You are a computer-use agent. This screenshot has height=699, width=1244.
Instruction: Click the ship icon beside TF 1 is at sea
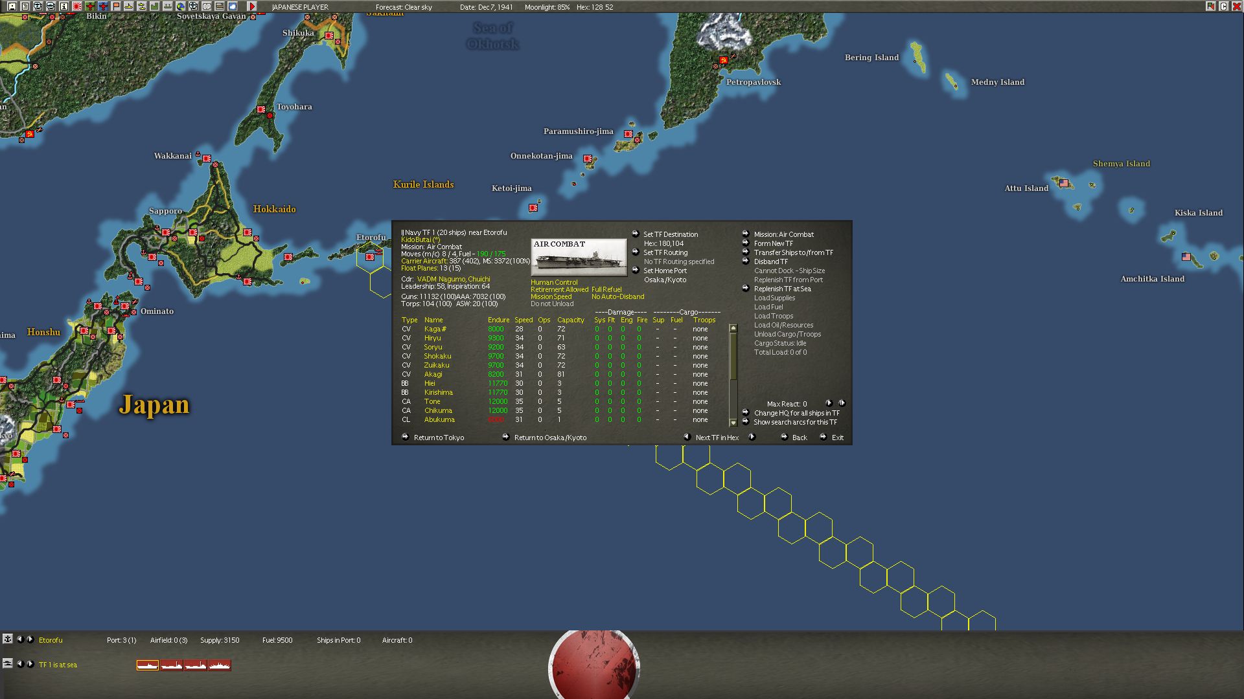[7, 663]
